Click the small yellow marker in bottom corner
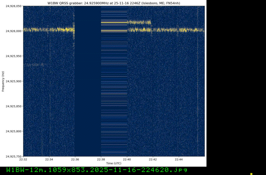The height and width of the screenshot is (175, 266). pyautogui.click(x=251, y=174)
